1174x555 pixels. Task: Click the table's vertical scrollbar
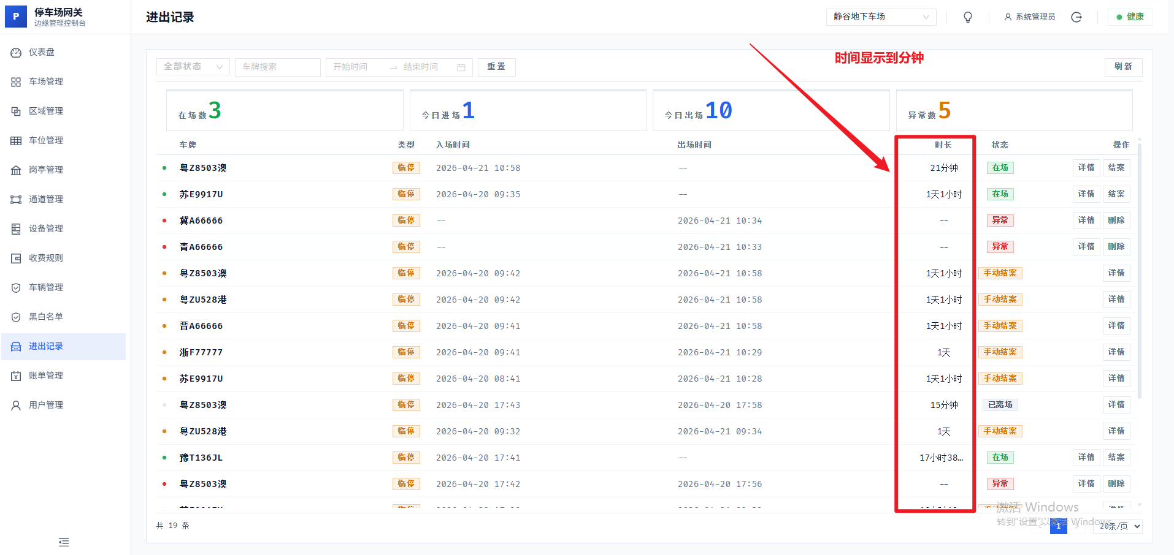point(1139,270)
